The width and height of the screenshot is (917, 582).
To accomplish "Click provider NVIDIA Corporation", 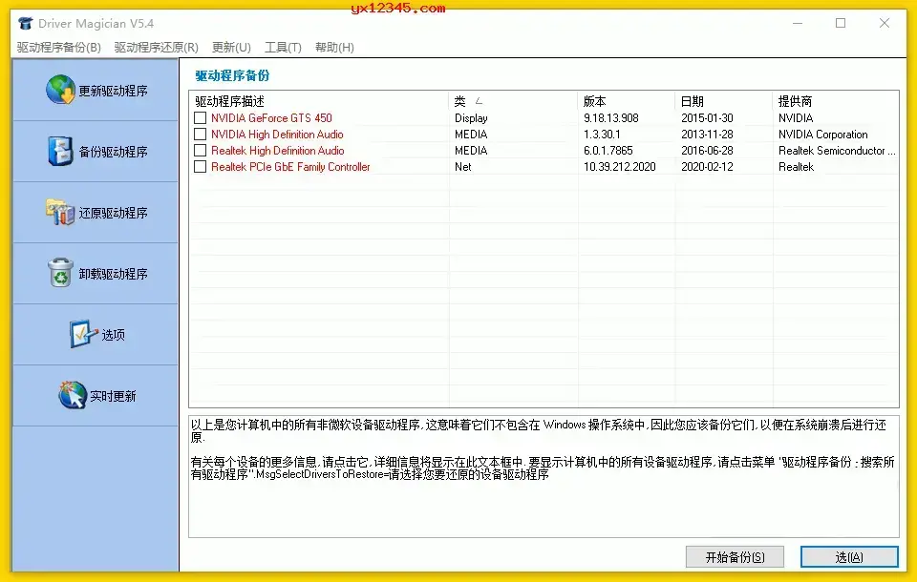I will pyautogui.click(x=822, y=135).
